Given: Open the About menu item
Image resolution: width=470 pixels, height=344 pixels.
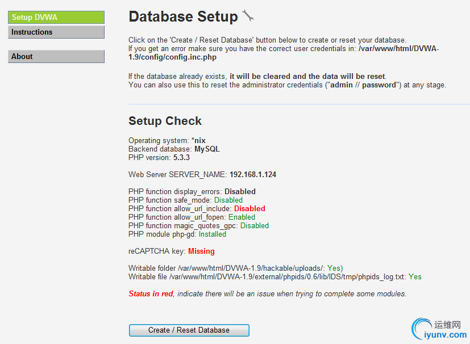Looking at the screenshot, I should coord(56,56).
